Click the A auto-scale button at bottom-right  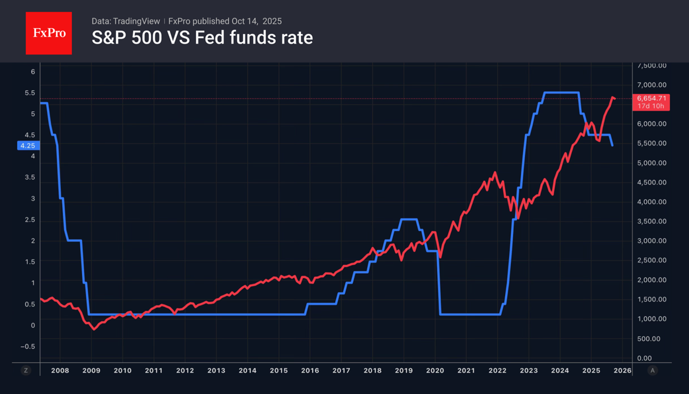coord(652,370)
